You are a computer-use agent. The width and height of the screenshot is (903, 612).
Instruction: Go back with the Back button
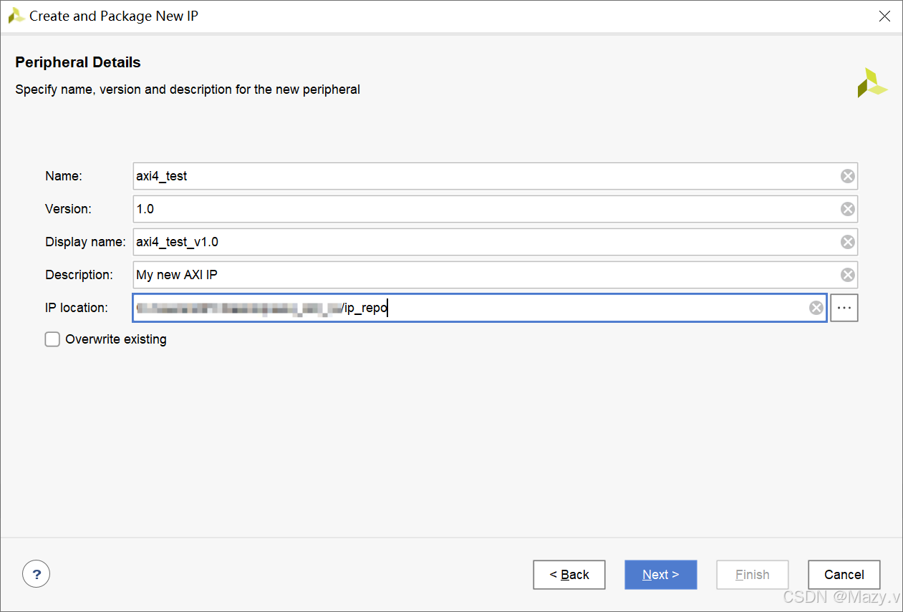(x=569, y=574)
